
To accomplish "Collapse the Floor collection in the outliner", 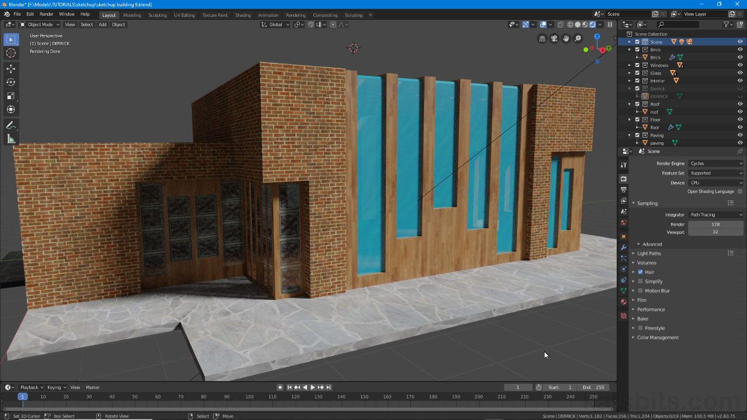I will point(629,120).
